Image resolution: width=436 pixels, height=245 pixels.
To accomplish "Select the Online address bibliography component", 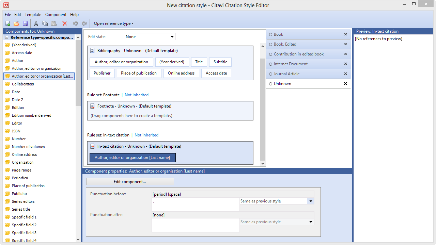I will point(181,73).
